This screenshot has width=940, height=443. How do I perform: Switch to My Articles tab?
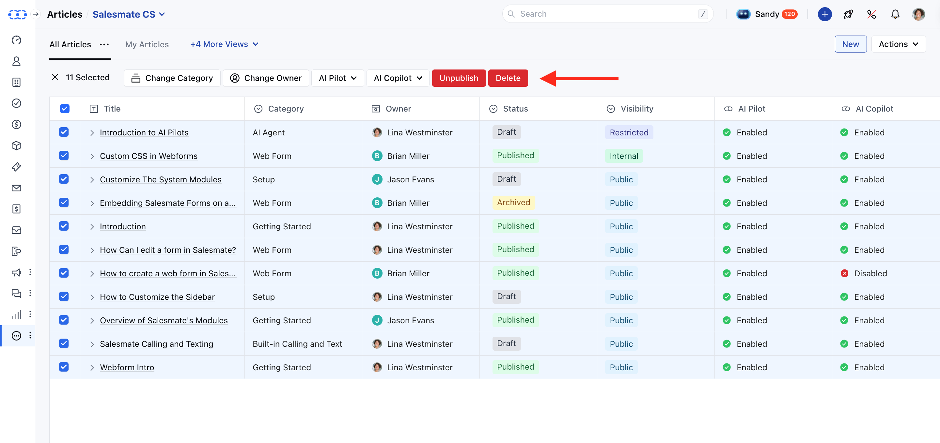[147, 44]
